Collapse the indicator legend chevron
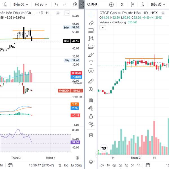 click(x=102, y=27)
